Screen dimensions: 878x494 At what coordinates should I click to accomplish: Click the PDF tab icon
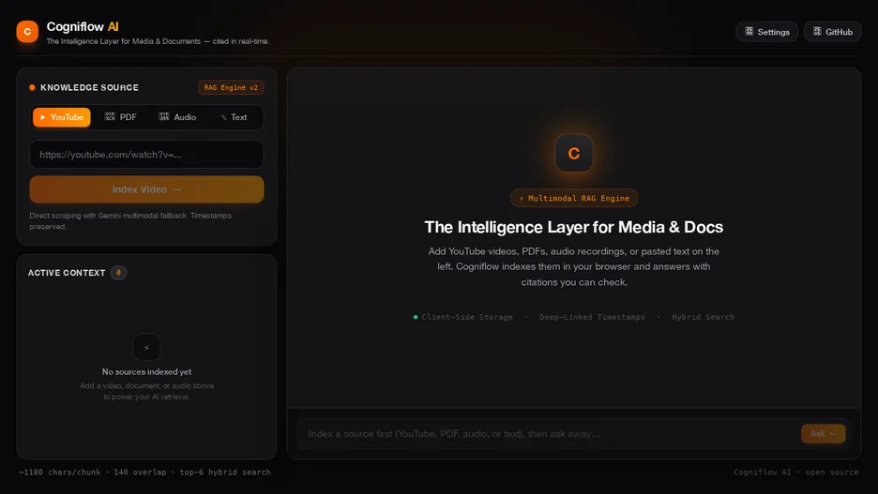coord(110,116)
